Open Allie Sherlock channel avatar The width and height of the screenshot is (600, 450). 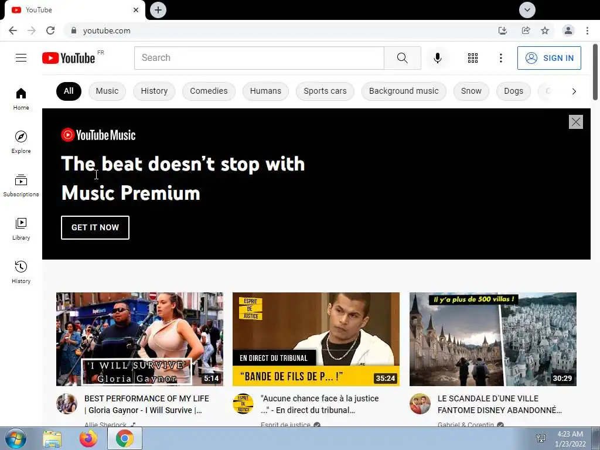[67, 404]
